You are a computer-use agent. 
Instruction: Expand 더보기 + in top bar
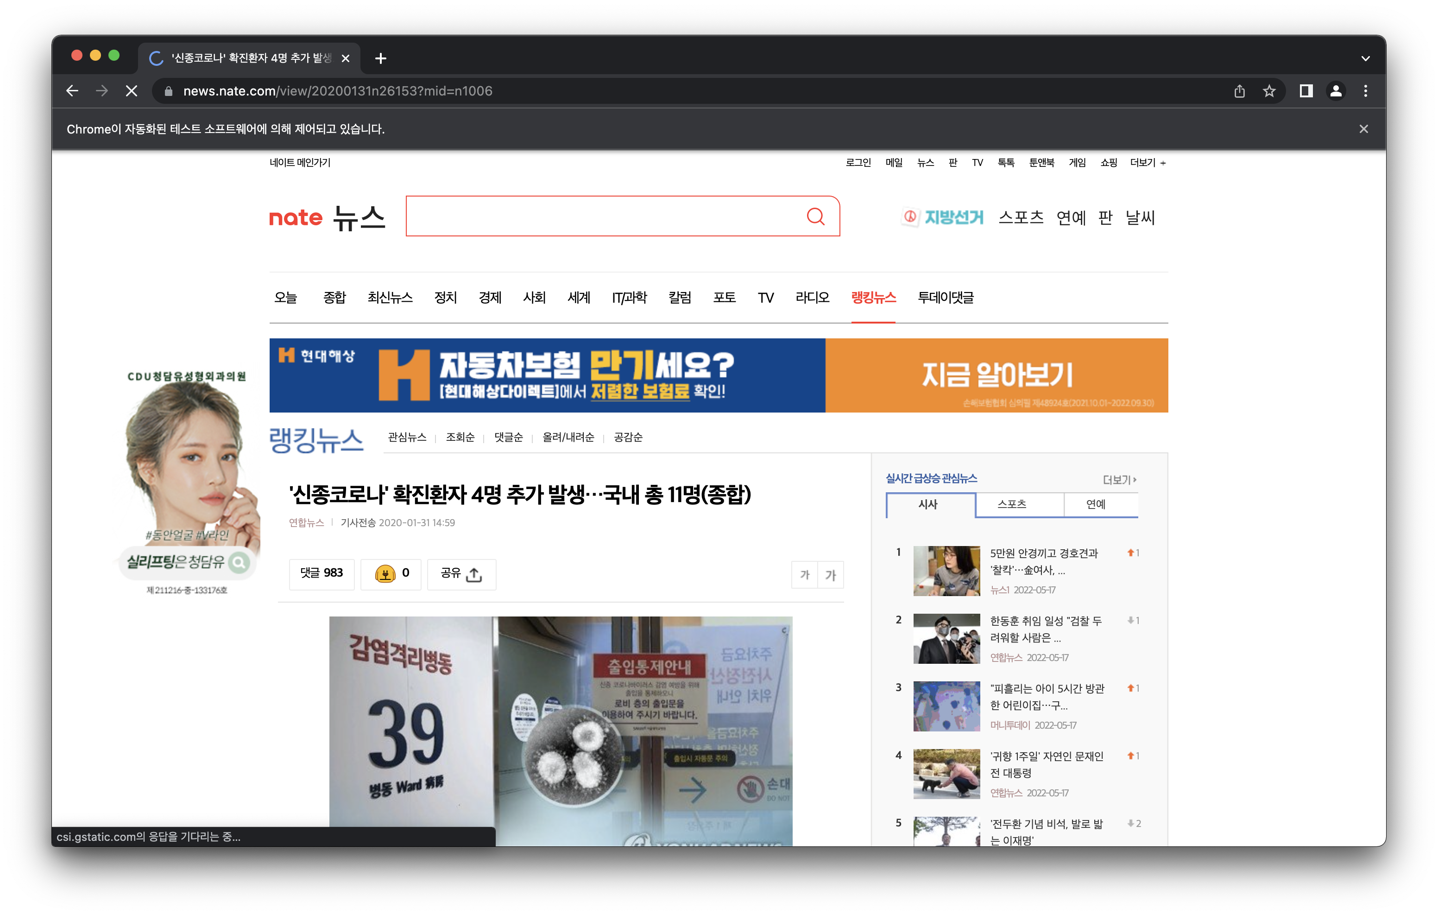pyautogui.click(x=1148, y=163)
